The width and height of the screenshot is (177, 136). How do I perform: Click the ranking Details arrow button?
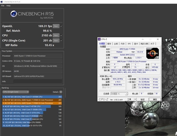point(61,92)
